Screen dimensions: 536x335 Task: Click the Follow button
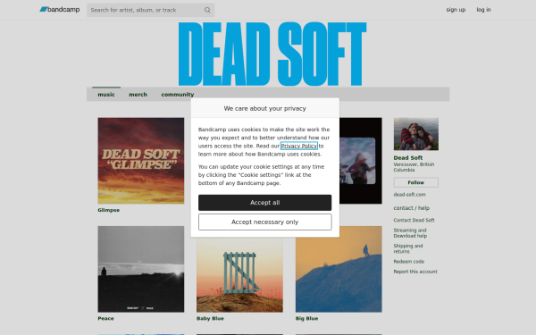[x=416, y=182]
